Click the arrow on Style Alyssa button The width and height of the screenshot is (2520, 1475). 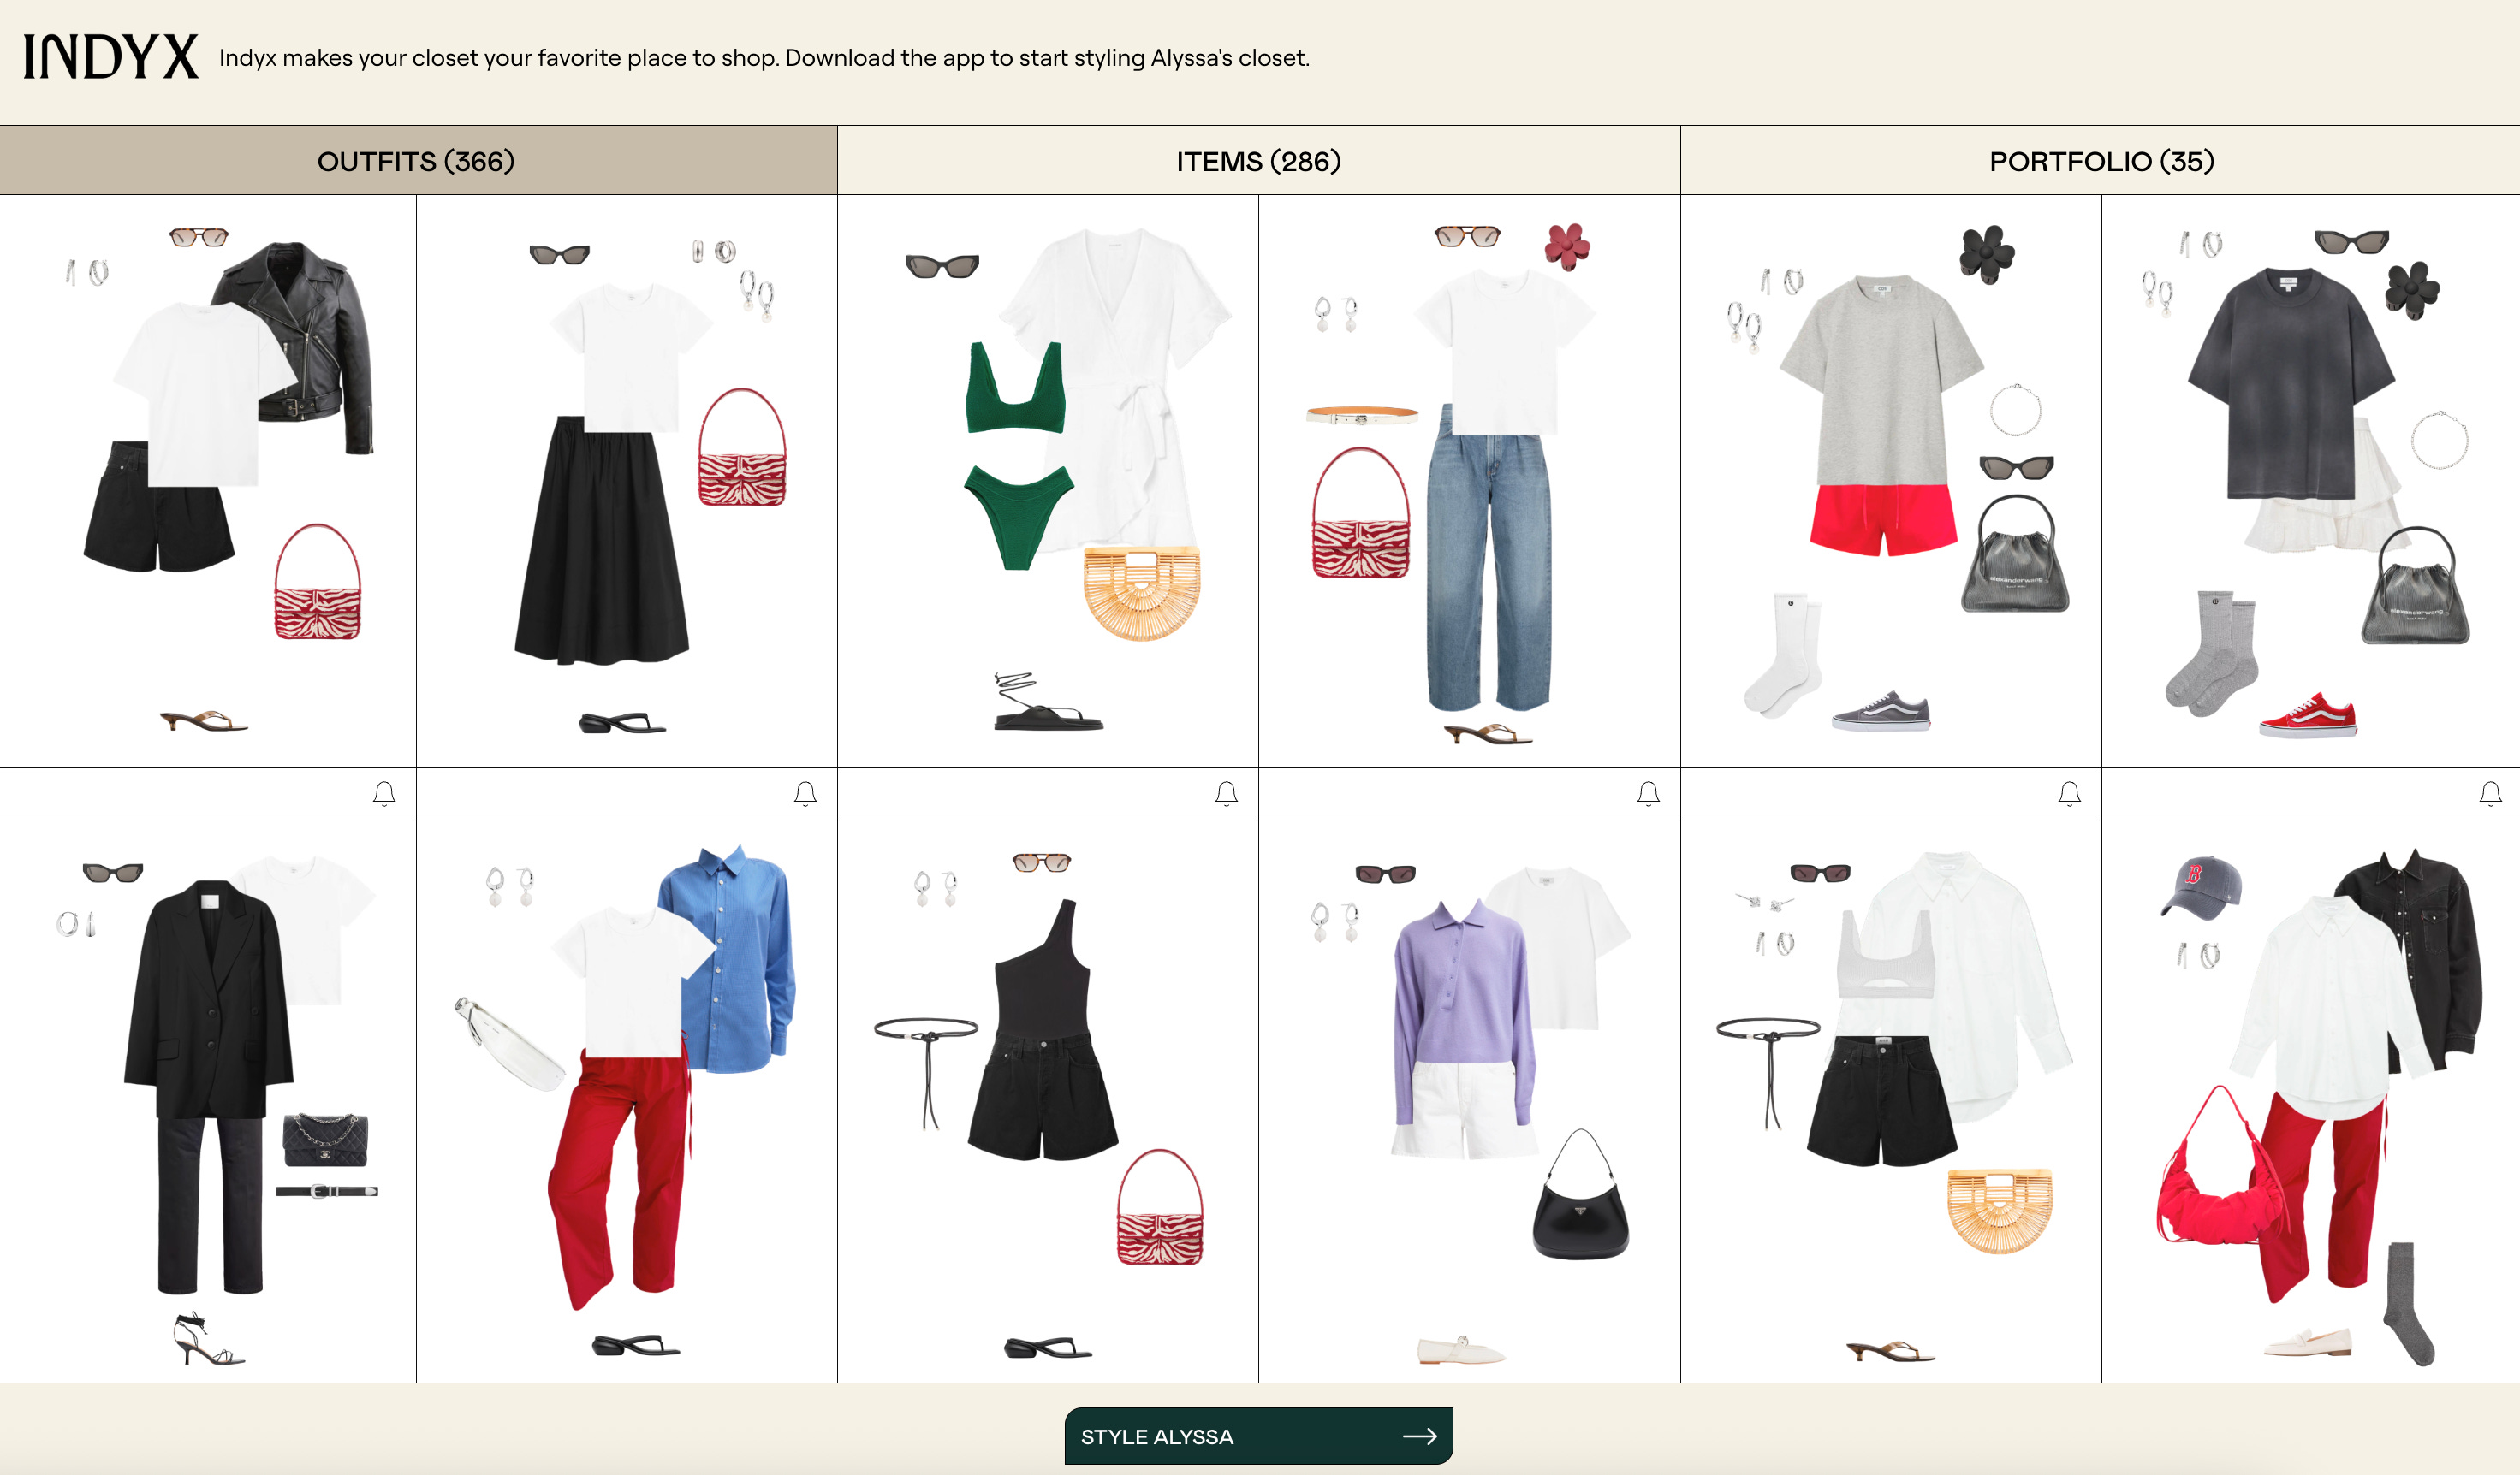point(1419,1436)
